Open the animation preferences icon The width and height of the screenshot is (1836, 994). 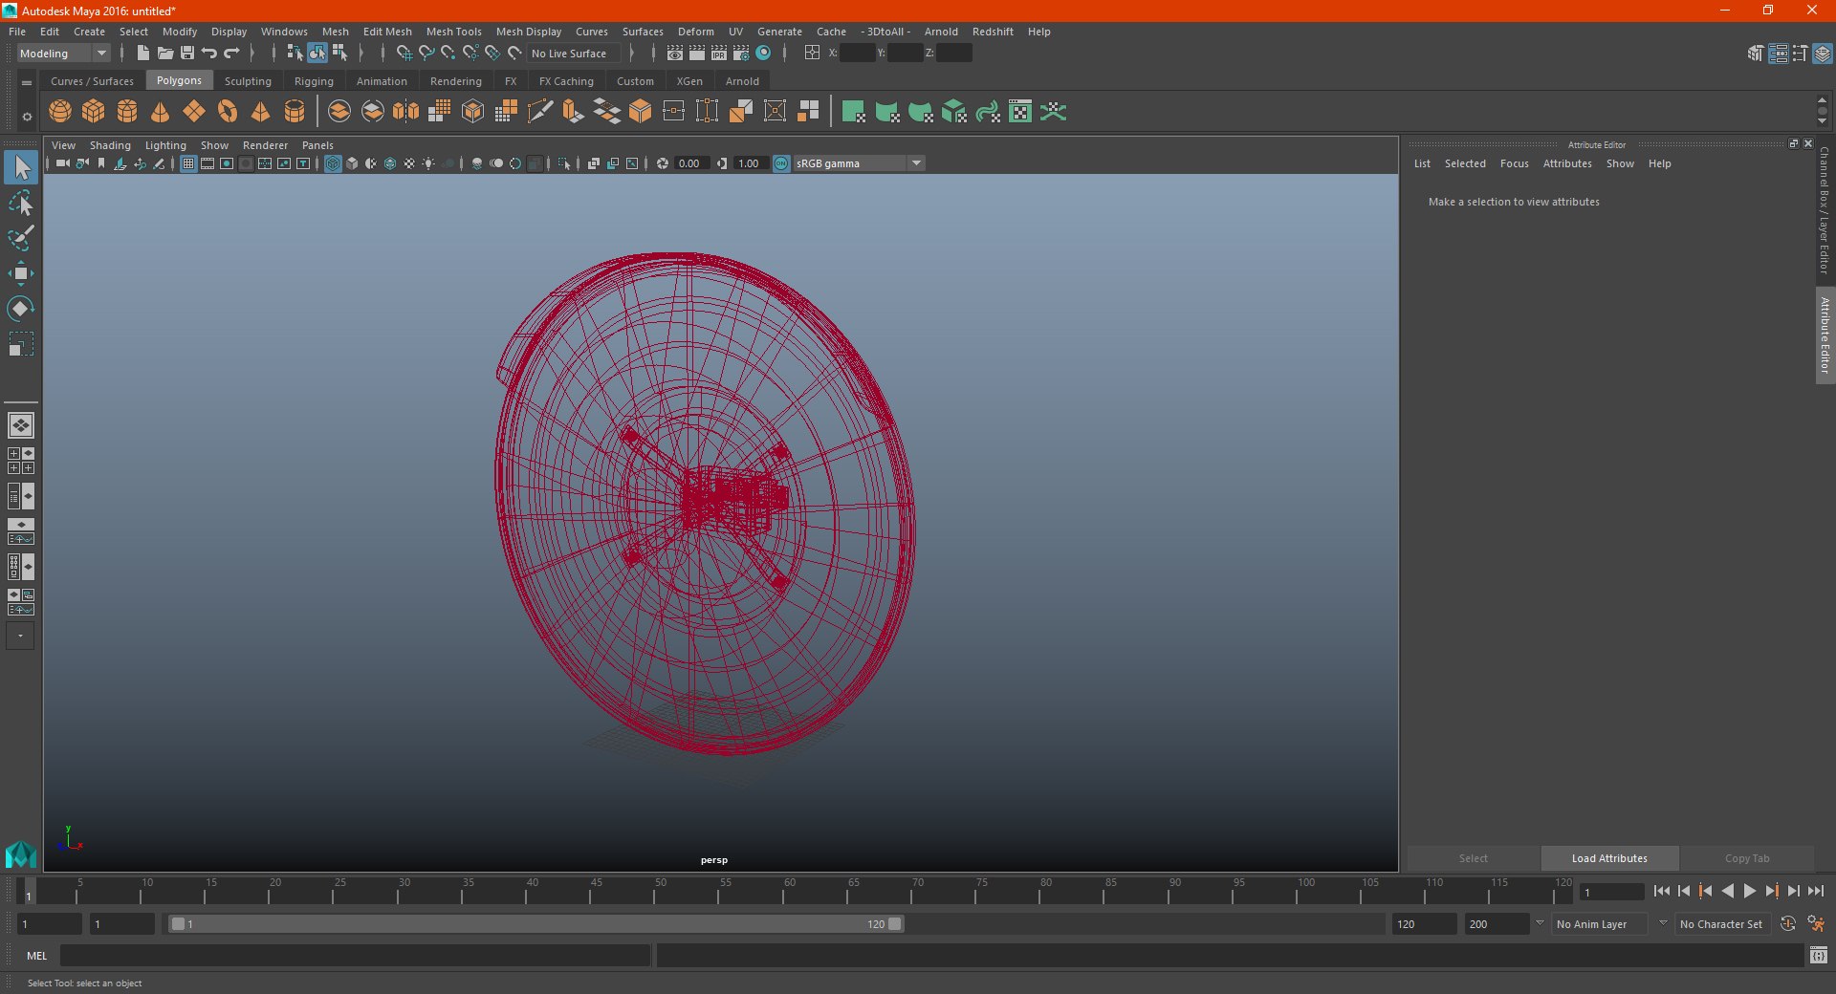pos(1816,924)
